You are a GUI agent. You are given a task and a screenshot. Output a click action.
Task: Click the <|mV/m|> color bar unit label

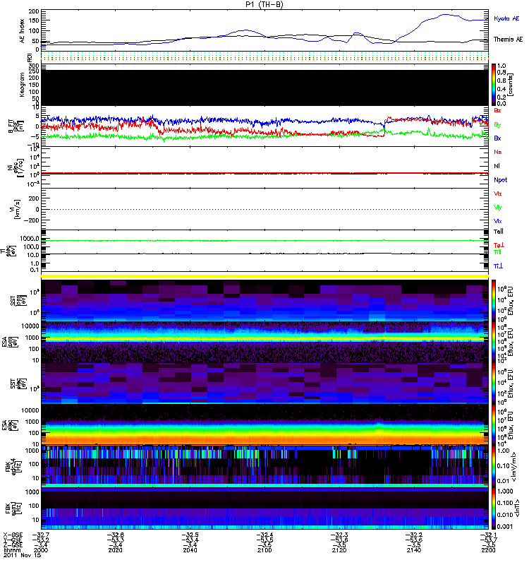tap(515, 467)
